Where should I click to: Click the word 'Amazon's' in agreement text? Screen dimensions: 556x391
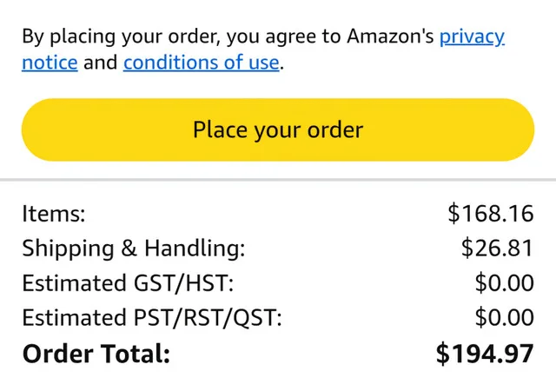click(390, 36)
